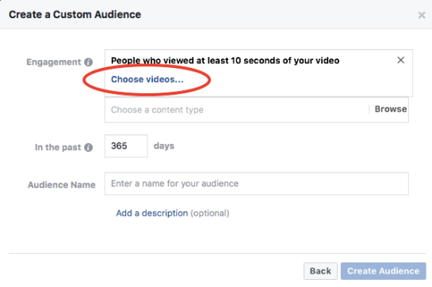Open the Browse content type dropdown

tap(391, 109)
